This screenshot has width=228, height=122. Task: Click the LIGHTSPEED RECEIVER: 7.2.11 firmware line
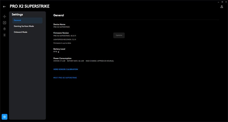65,39
